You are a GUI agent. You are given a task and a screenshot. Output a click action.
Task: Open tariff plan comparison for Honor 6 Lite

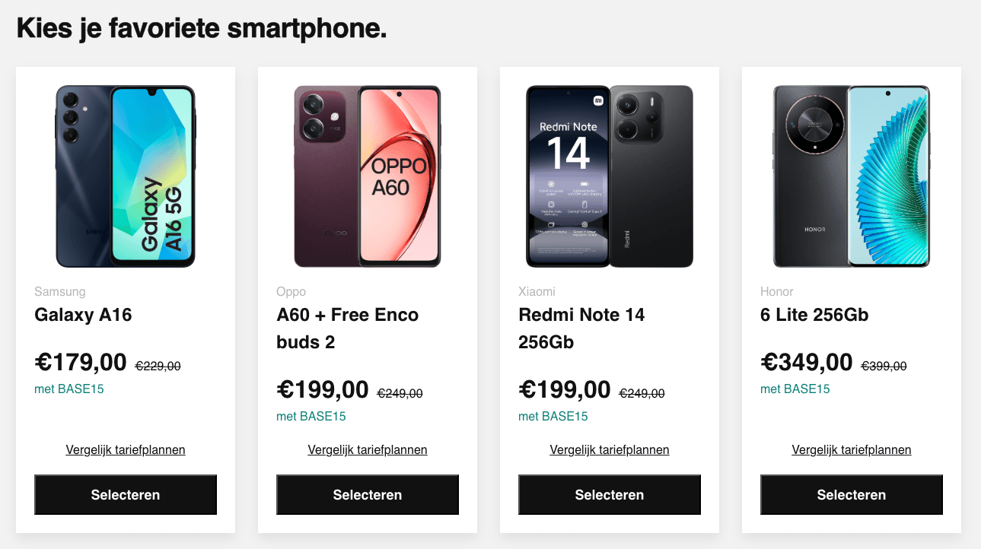click(x=852, y=450)
